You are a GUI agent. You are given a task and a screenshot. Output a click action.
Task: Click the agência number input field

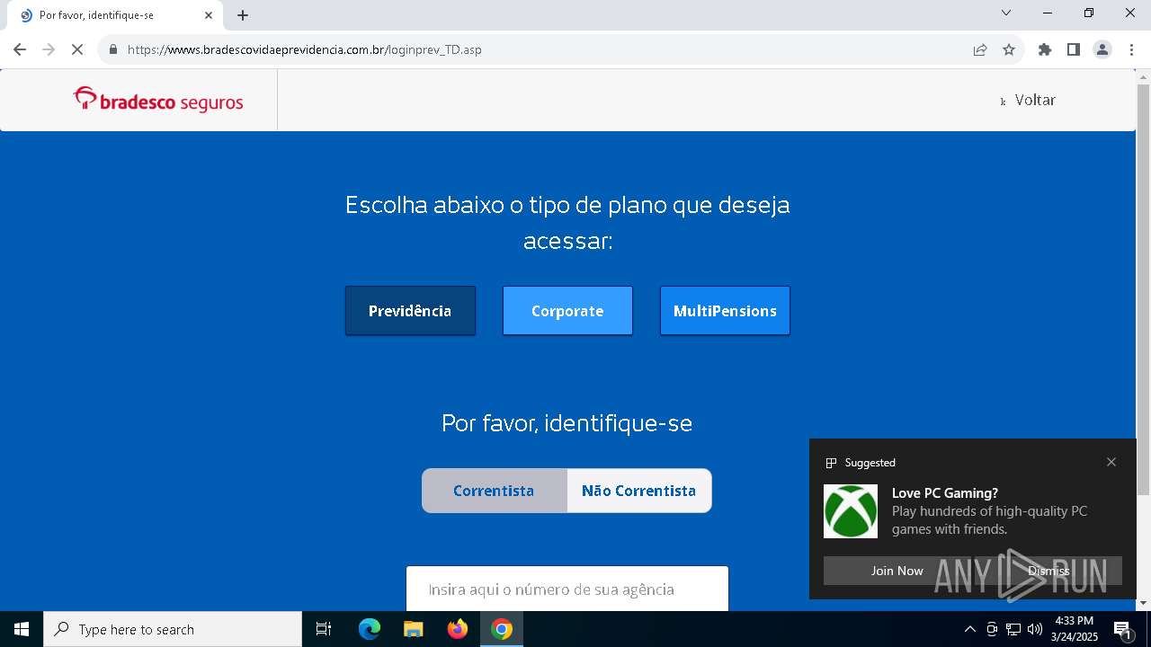(x=567, y=589)
